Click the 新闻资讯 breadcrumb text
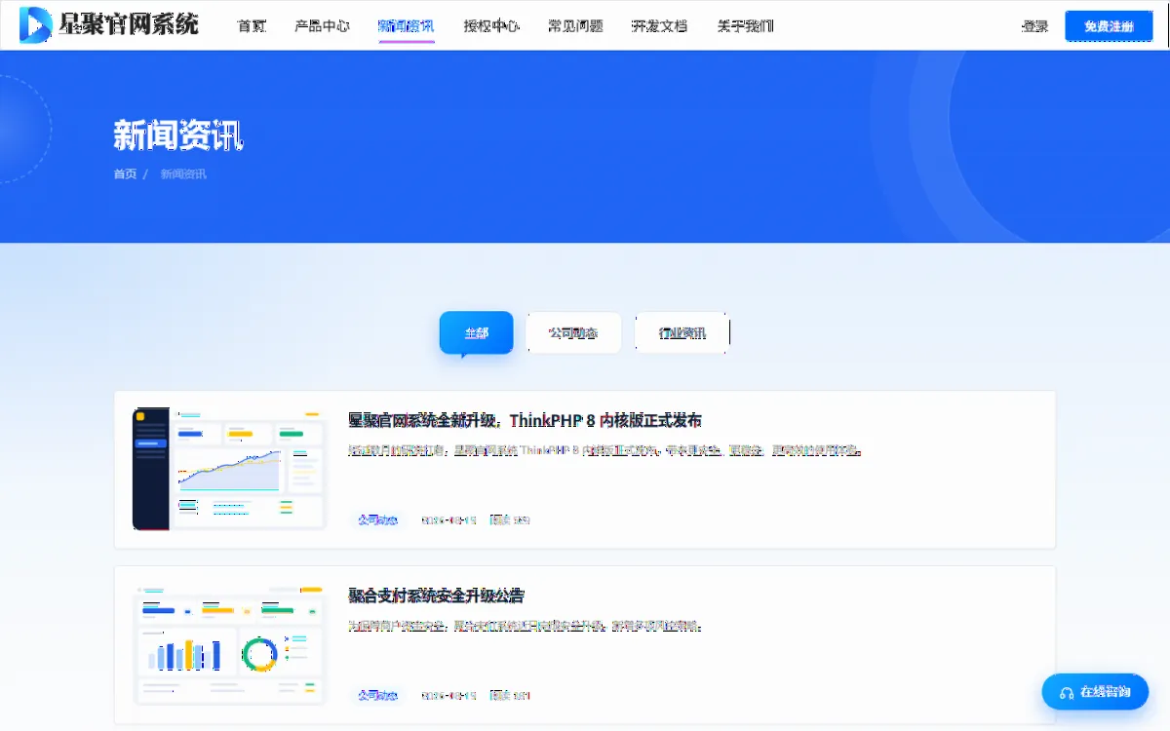1170x731 pixels. pyautogui.click(x=183, y=174)
